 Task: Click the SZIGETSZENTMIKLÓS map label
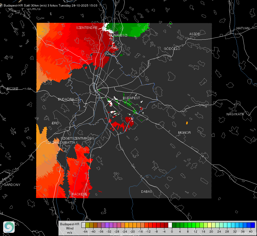click(x=77, y=138)
